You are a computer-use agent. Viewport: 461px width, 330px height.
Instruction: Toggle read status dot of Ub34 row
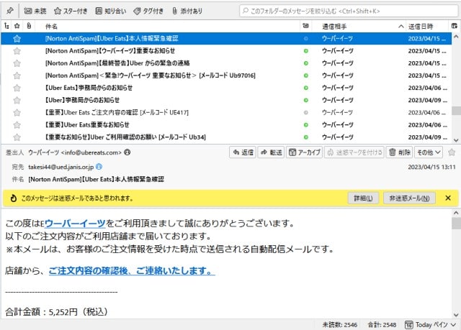point(305,137)
